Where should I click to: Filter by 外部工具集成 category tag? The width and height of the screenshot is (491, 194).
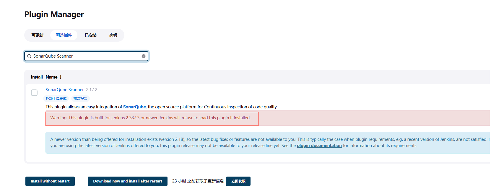(56, 99)
